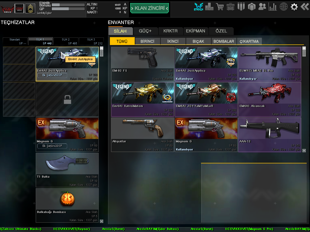Click the Ek Şarjör+20SP button
The width and height of the screenshot is (310, 232).
pos(52,146)
